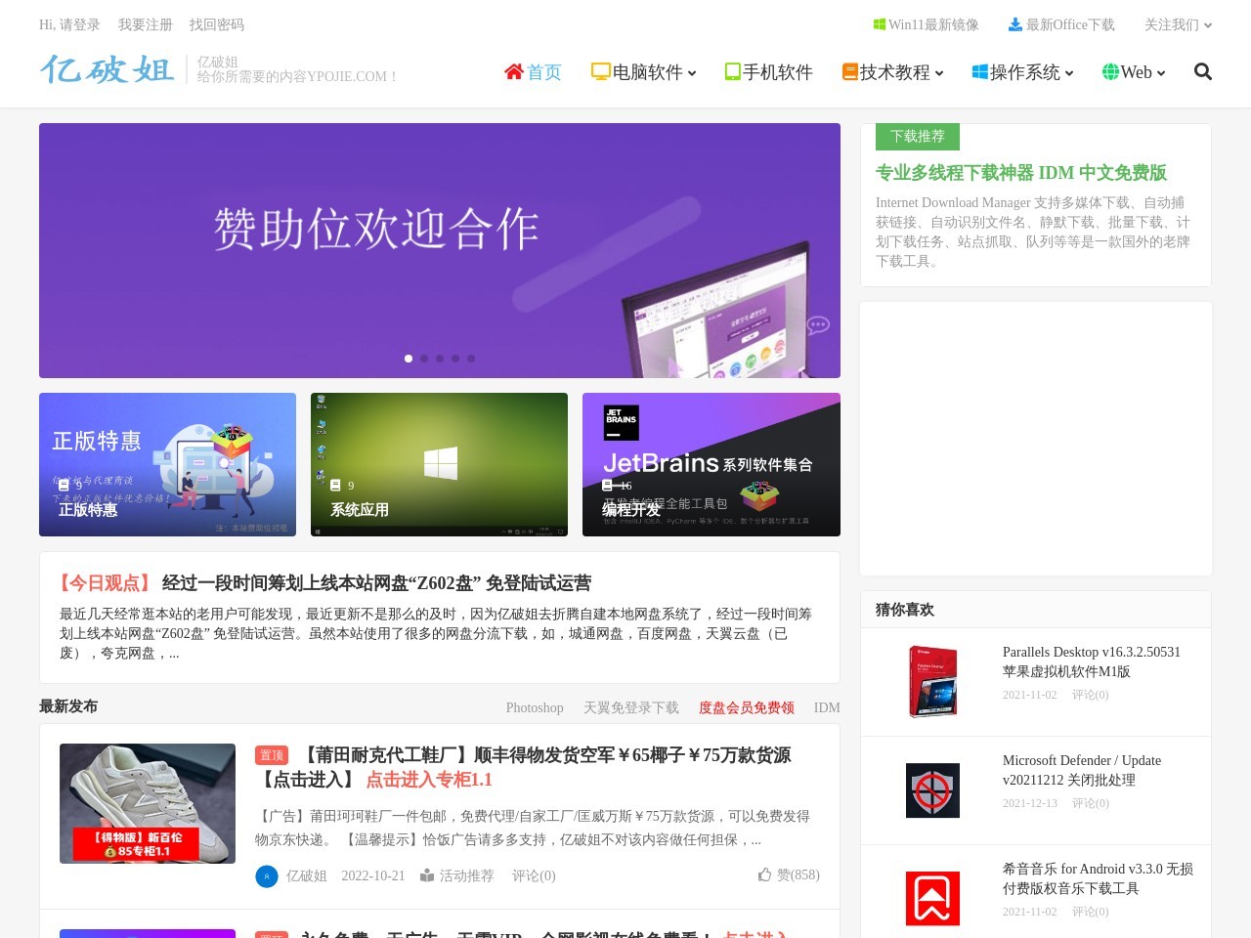Open the 度盘会员免费领 red link
Screen dimensions: 1251x938
coord(746,707)
